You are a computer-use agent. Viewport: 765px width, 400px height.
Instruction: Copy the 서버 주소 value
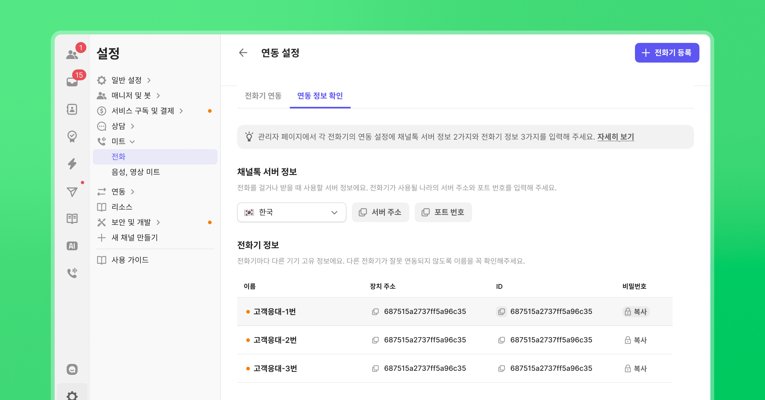[x=380, y=212]
